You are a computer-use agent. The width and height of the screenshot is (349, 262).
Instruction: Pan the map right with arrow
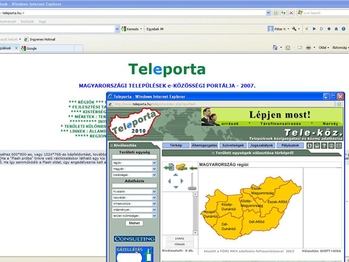click(182, 181)
